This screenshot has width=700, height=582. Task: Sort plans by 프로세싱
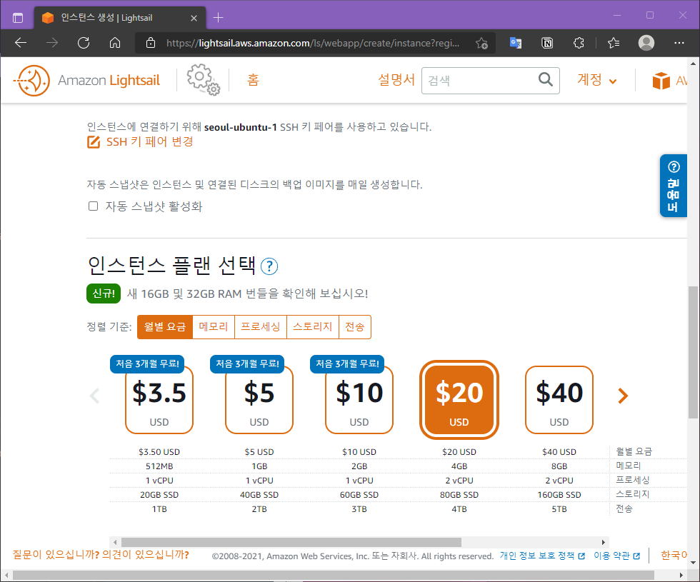[261, 327]
